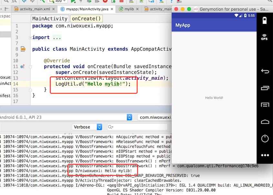Image resolution: width=273 pixels, height=195 pixels.
Task: Build project with the hammer icon
Action: [42, 1]
